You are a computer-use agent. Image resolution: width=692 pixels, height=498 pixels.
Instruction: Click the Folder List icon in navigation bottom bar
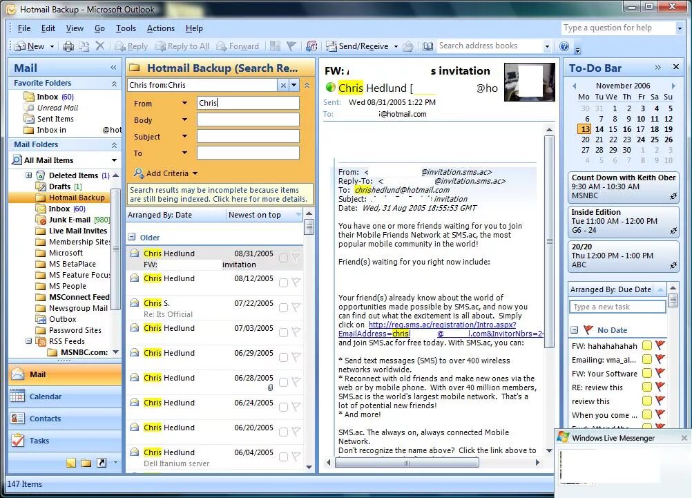coord(86,463)
